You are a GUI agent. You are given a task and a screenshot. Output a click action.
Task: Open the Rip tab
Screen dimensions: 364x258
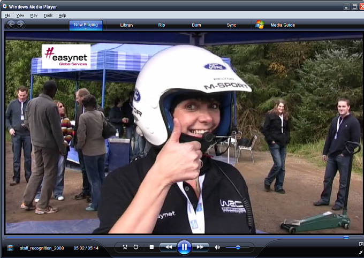pyautogui.click(x=162, y=25)
